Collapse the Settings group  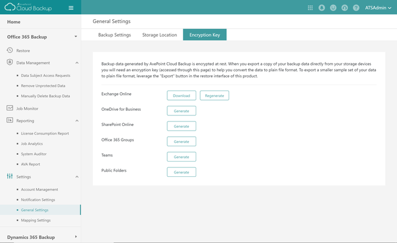(x=77, y=177)
